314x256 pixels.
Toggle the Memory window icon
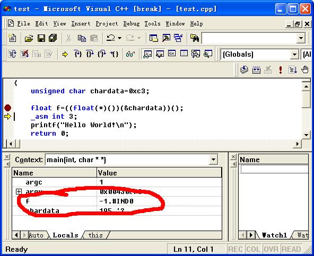184,54
